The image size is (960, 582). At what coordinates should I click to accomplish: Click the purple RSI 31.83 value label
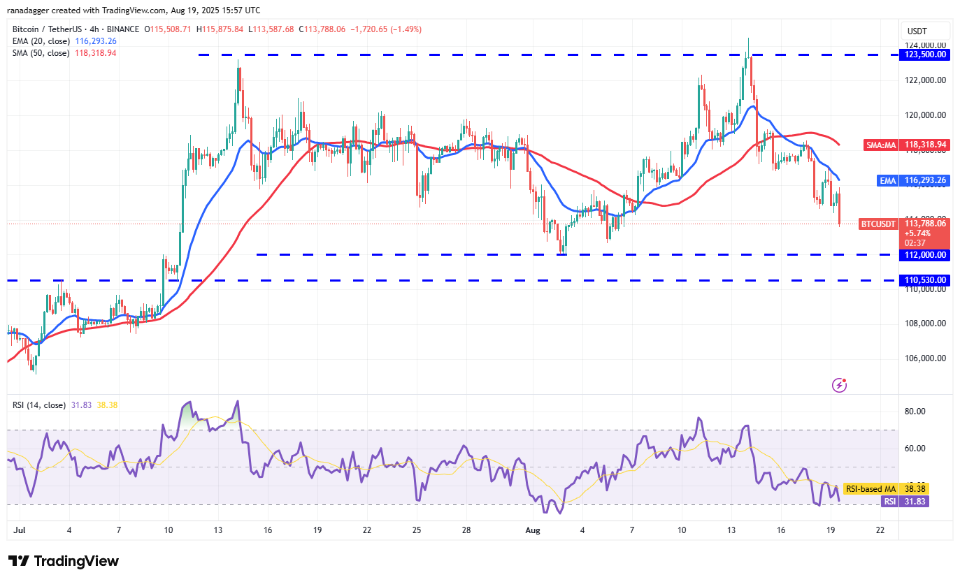pyautogui.click(x=915, y=501)
